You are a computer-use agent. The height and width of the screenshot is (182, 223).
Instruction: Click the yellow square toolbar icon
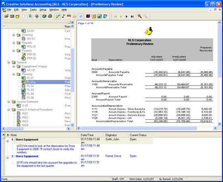tap(94, 16)
